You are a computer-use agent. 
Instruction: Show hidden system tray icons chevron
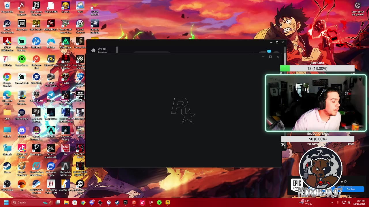[332, 202]
